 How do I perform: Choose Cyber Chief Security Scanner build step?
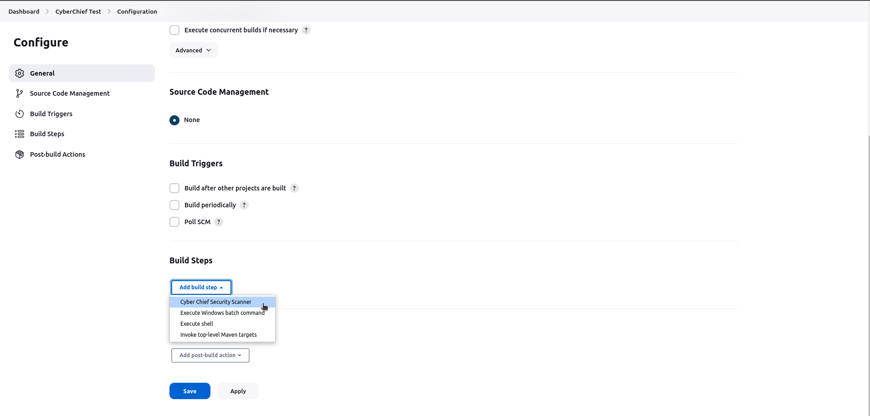tap(222, 302)
